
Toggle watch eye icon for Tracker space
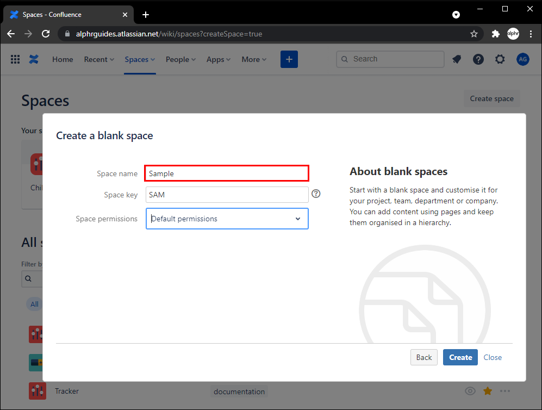coord(470,391)
